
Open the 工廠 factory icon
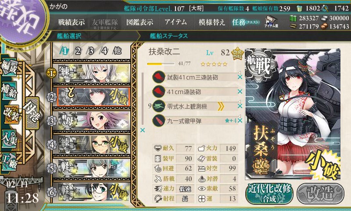click(9, 162)
